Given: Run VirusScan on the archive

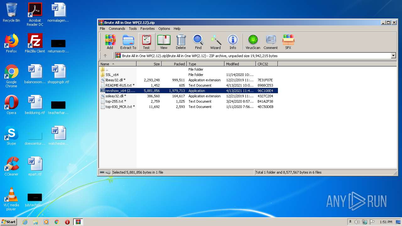Looking at the screenshot, I should (253, 42).
